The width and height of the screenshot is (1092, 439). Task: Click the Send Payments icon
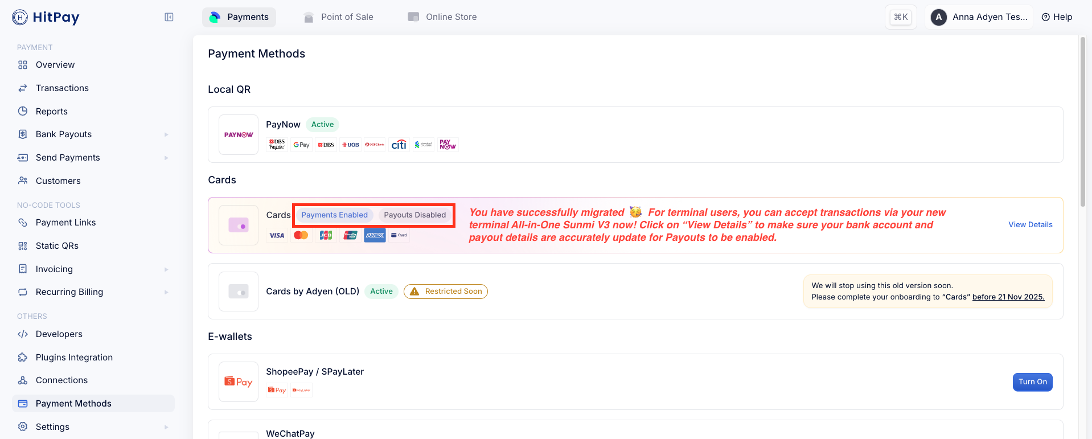(x=23, y=158)
